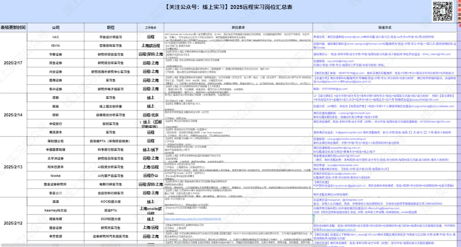461x247 pixels.
Task: Select the company cell 'IQVIA'
Action: click(x=55, y=46)
